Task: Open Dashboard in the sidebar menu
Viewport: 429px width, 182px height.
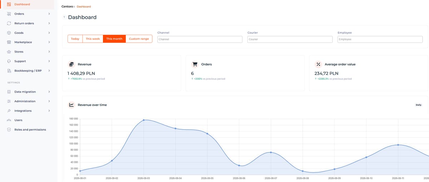Action: [22, 4]
